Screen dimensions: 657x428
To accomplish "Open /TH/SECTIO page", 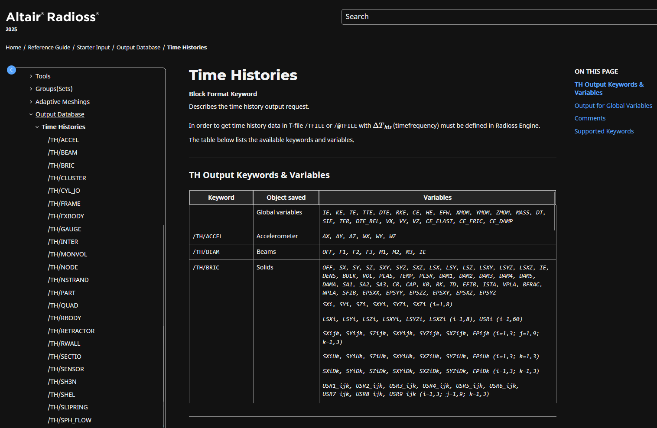I will (x=65, y=357).
